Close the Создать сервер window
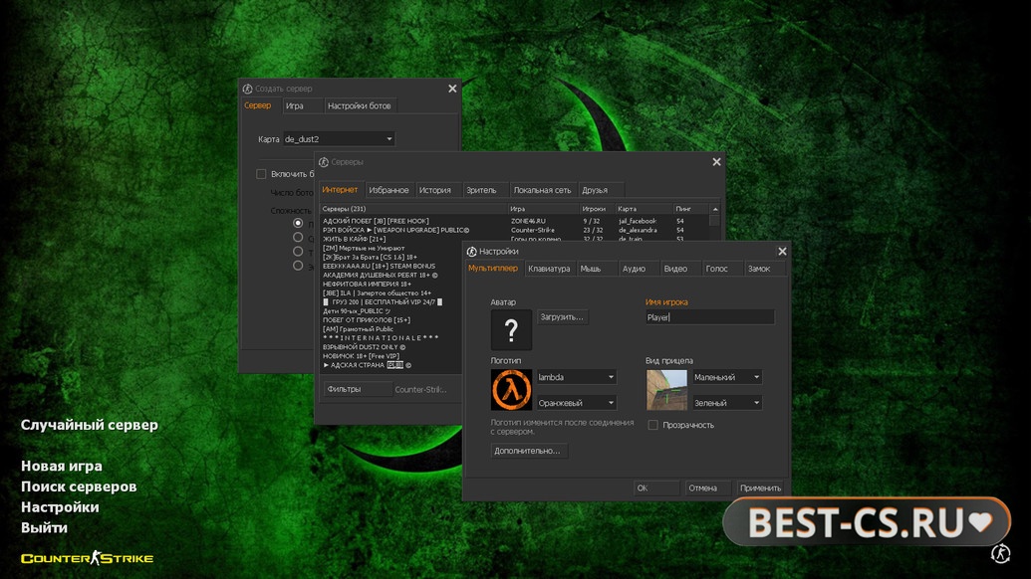Image resolution: width=1031 pixels, height=579 pixels. (x=452, y=89)
